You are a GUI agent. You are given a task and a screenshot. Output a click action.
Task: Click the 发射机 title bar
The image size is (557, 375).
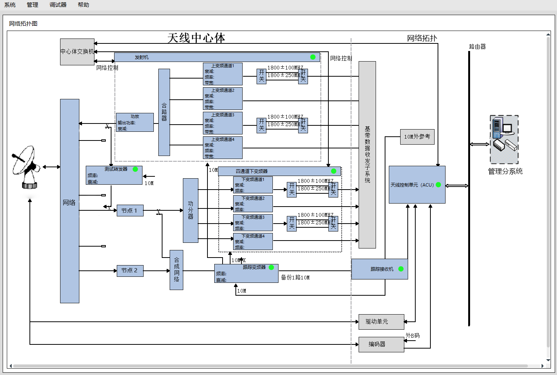(x=217, y=57)
